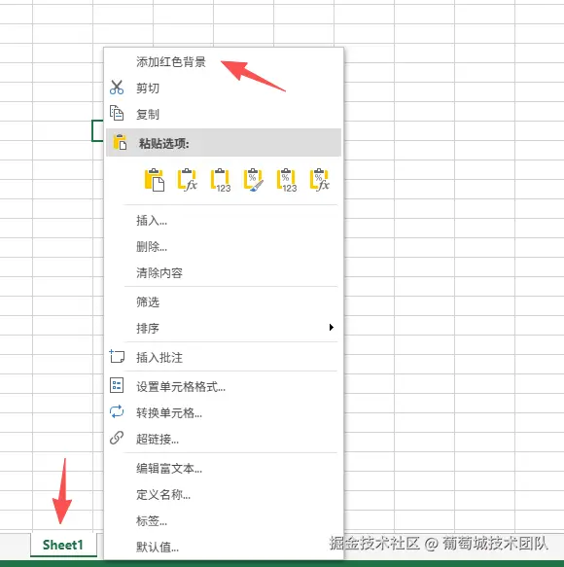Click the scissors icon beside 剪切
Image resolution: width=564 pixels, height=567 pixels.
tap(117, 88)
